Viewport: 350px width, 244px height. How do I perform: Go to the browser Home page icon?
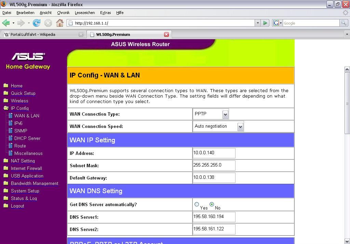click(59, 23)
